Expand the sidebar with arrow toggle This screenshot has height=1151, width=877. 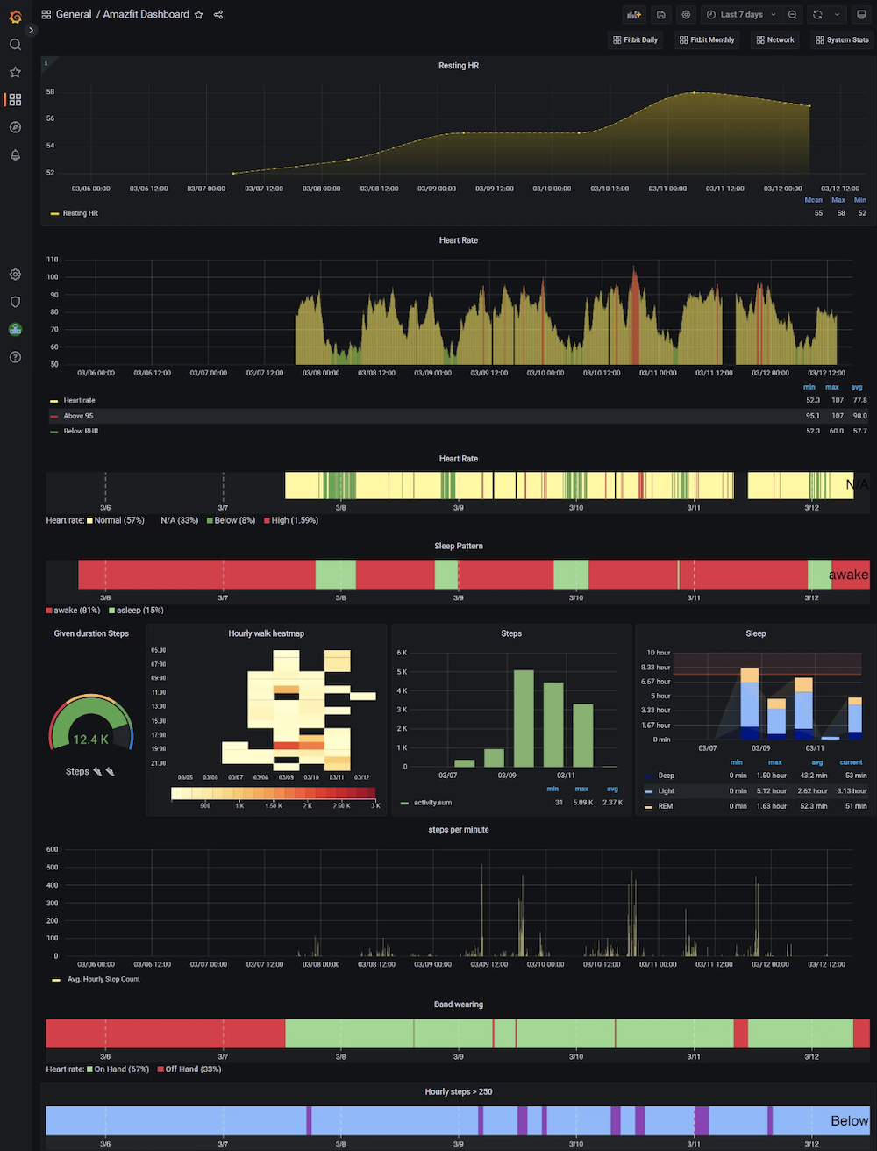31,30
